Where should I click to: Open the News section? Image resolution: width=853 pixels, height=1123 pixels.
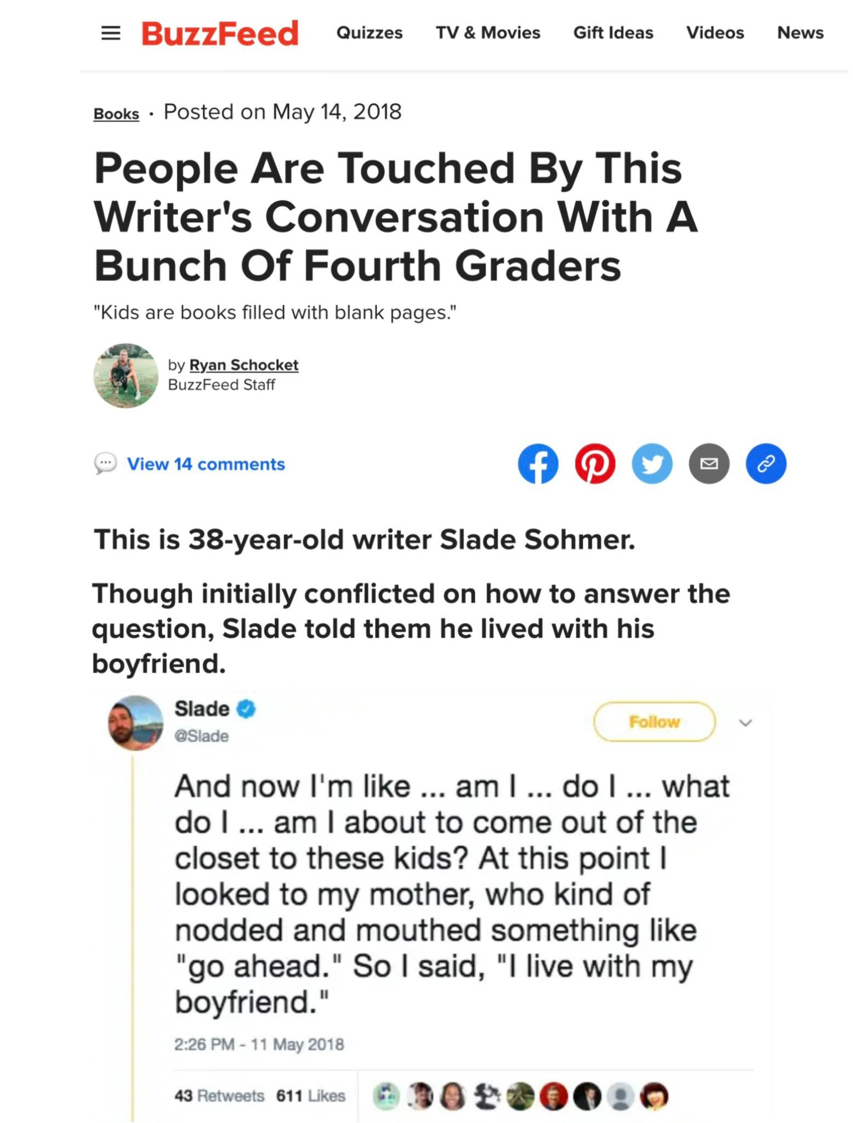coord(800,33)
